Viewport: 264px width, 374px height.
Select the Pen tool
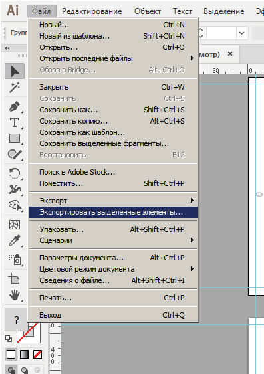(15, 107)
